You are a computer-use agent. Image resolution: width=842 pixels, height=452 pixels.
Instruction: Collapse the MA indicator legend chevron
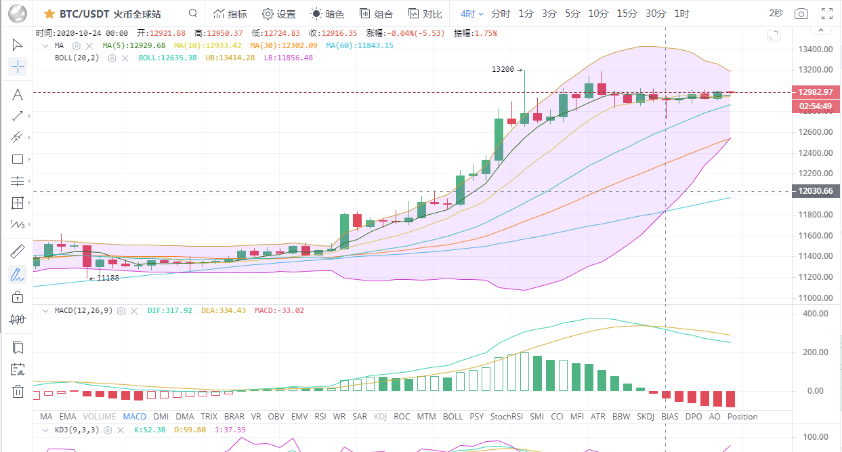pyautogui.click(x=45, y=45)
